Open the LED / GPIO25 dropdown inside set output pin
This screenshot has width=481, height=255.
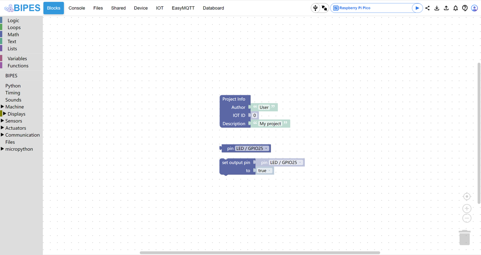click(286, 163)
